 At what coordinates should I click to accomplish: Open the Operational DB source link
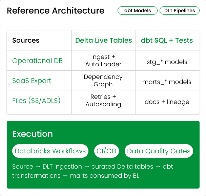[38, 61]
